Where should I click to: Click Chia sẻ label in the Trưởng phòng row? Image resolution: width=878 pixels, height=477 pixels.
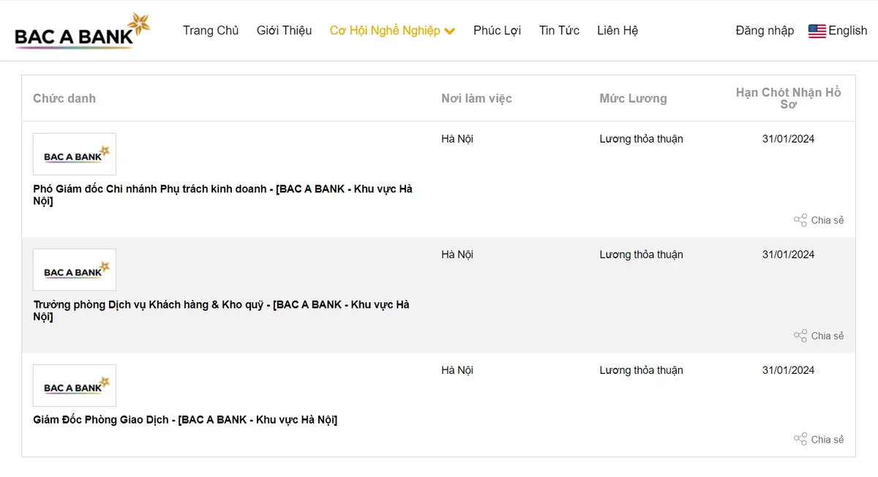(x=828, y=336)
